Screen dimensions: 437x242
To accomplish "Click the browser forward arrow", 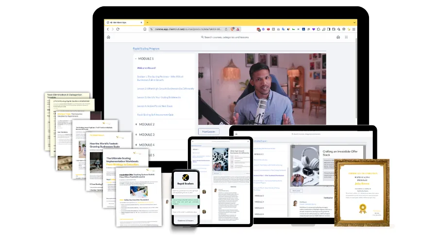I will [113, 29].
